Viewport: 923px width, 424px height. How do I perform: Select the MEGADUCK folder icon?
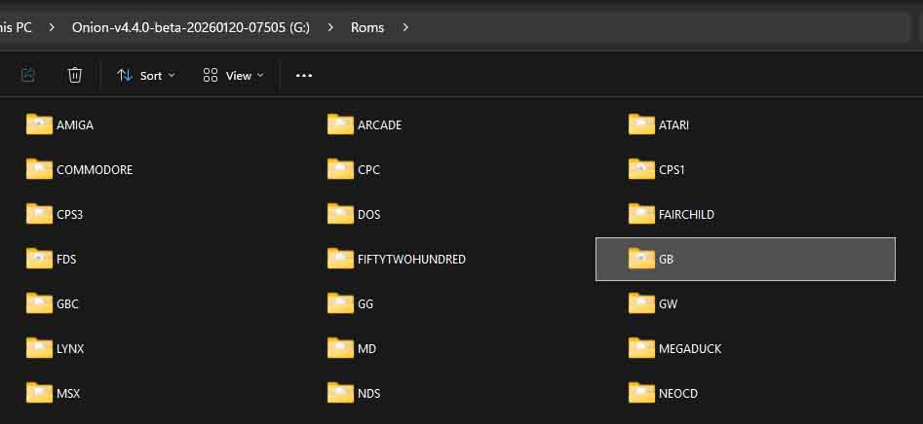click(641, 348)
